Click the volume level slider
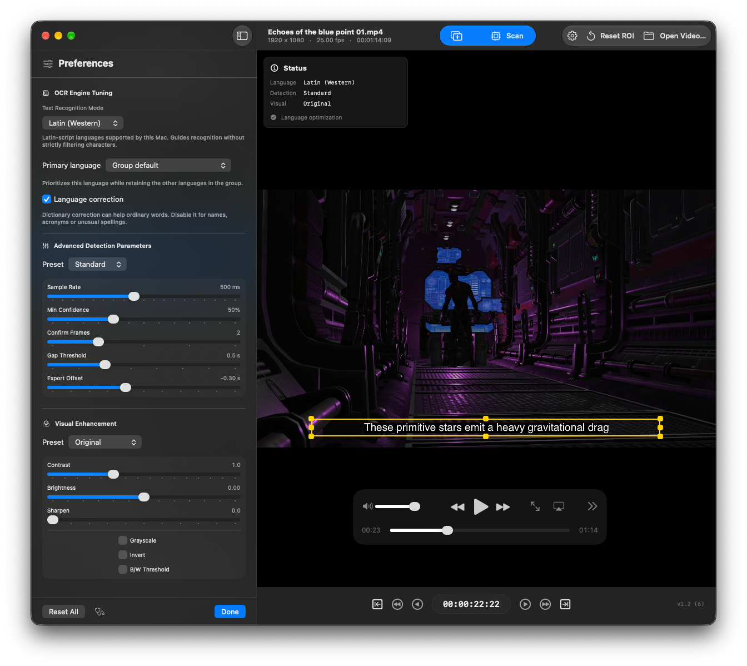747x666 pixels. 397,506
